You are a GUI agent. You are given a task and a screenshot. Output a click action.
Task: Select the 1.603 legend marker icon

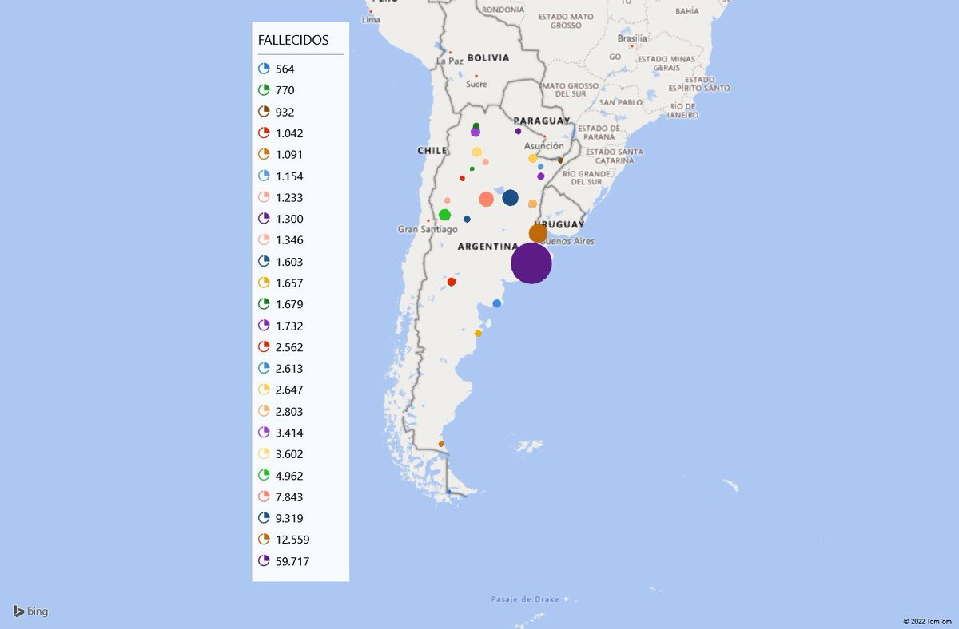[x=264, y=262]
